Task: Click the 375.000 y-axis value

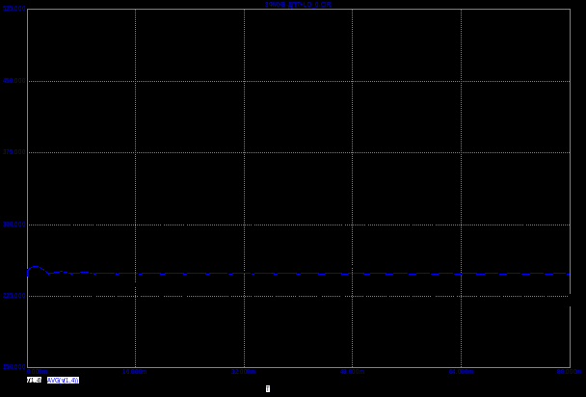Action: click(x=14, y=152)
